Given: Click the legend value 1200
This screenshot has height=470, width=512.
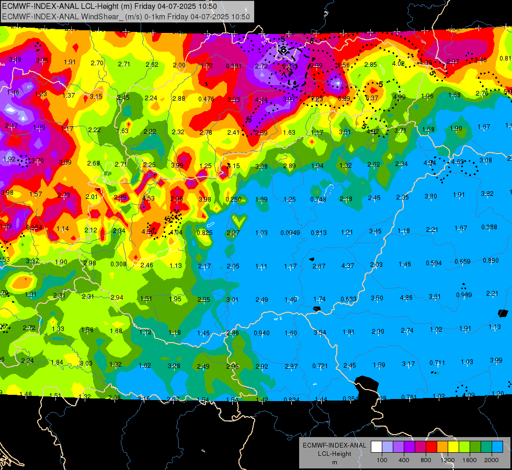Looking at the screenshot, I should point(448,460).
